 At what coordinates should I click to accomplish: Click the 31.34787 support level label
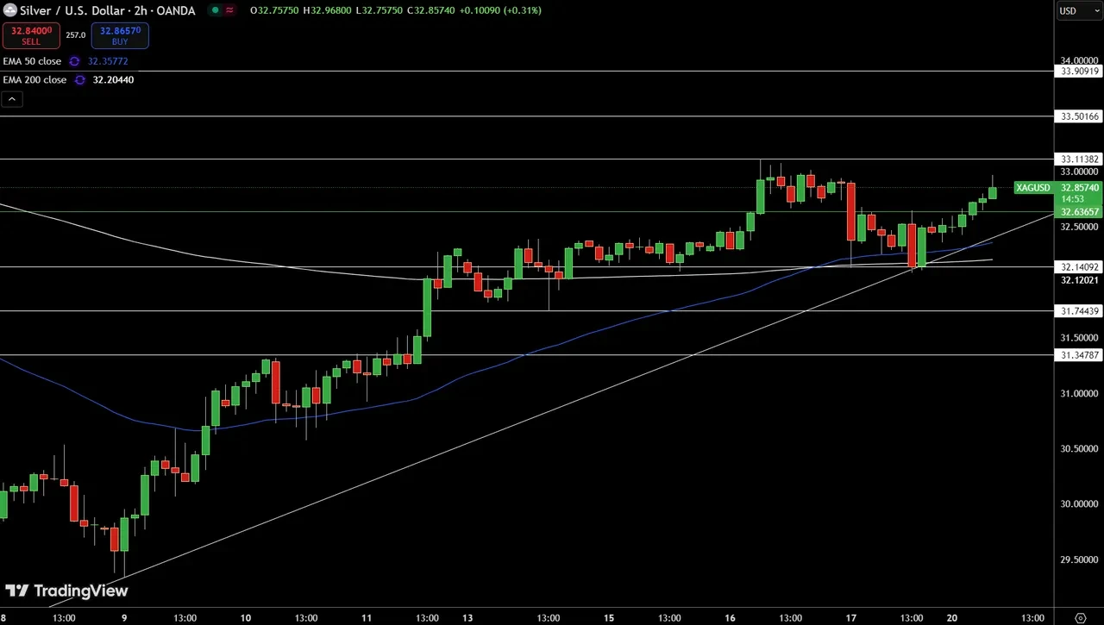[x=1079, y=354]
